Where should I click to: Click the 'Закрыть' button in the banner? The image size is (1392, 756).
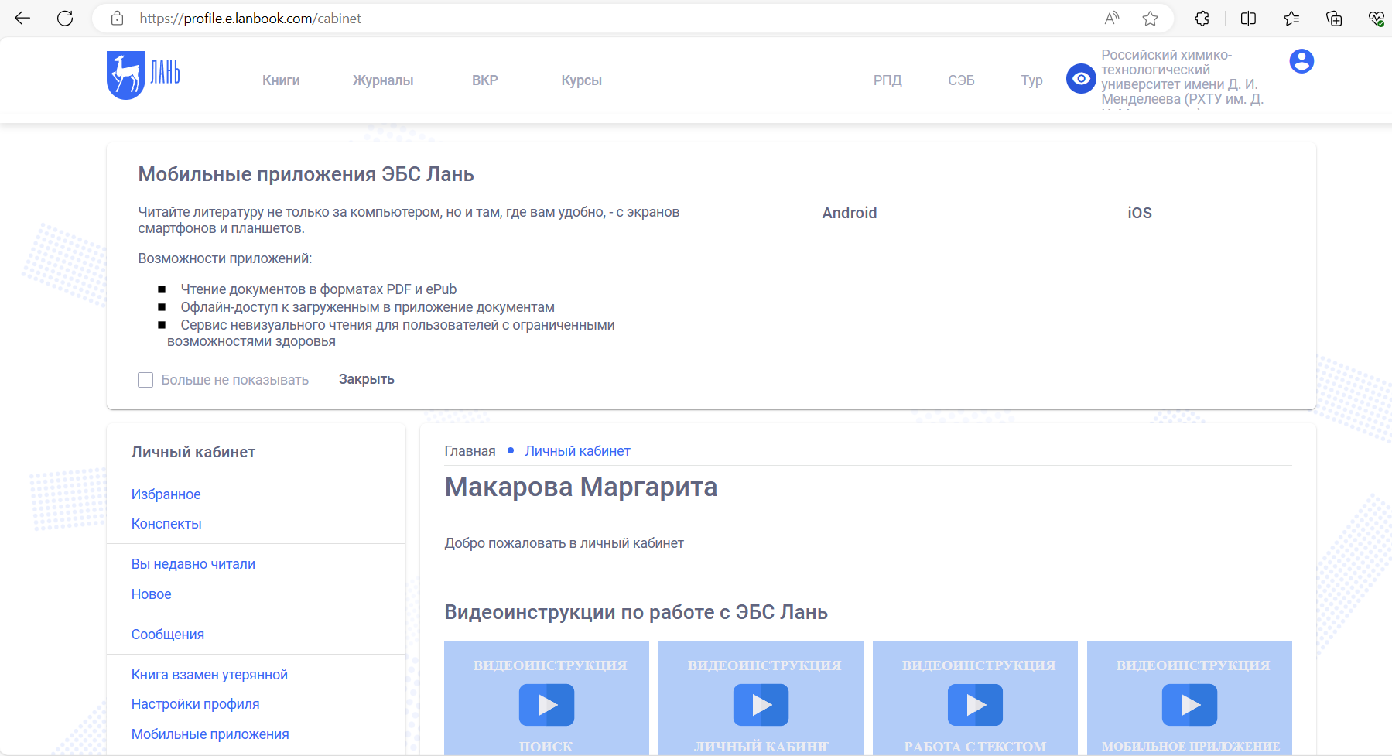click(366, 379)
